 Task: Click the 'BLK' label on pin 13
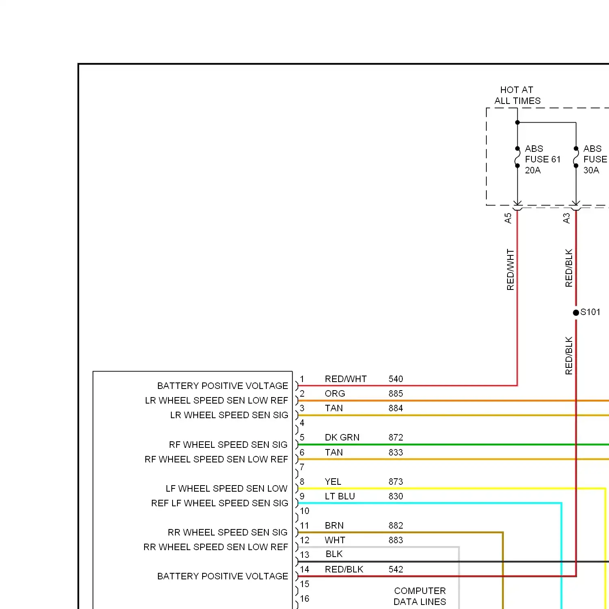point(334,554)
